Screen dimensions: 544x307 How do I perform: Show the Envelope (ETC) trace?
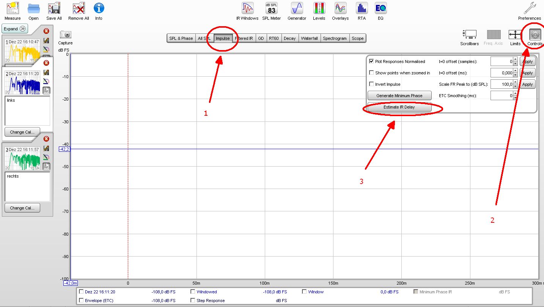81,301
